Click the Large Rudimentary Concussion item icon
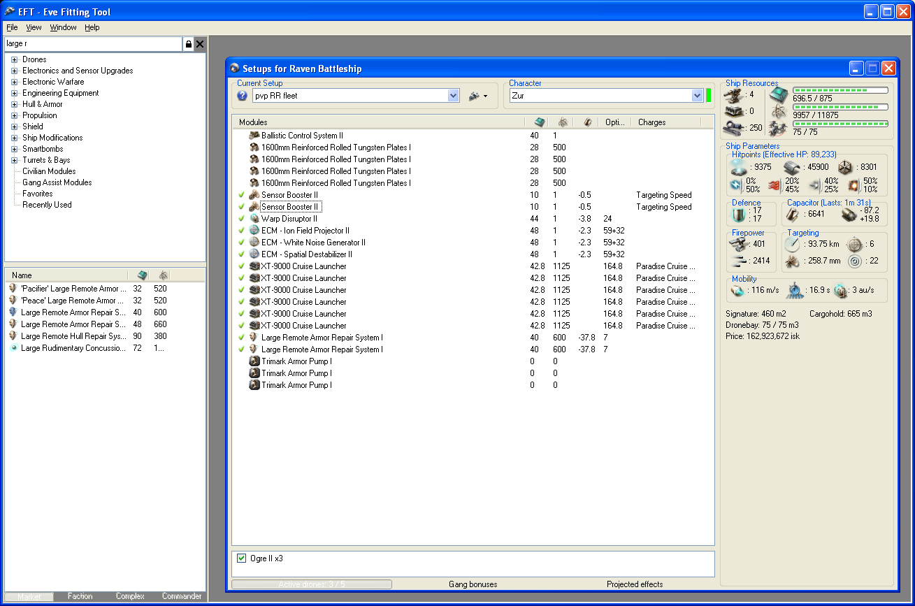Image resolution: width=915 pixels, height=606 pixels. (13, 348)
